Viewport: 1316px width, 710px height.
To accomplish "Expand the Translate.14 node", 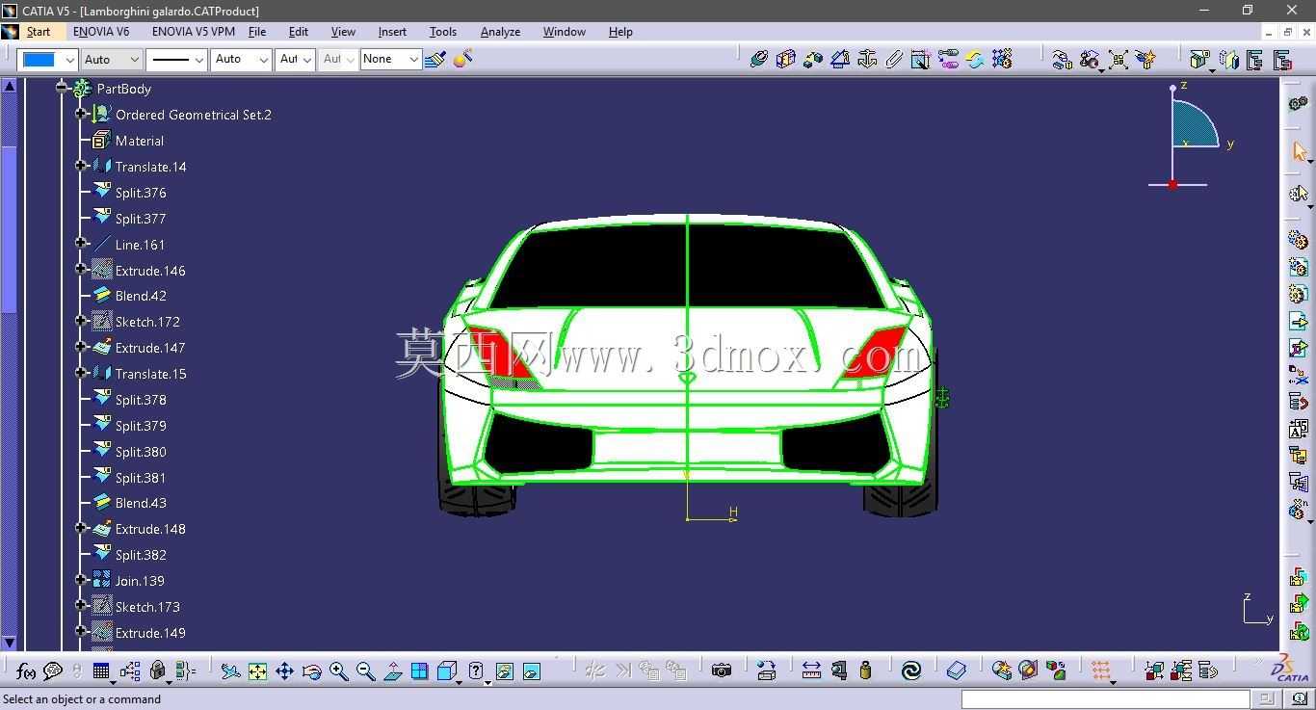I will click(81, 166).
